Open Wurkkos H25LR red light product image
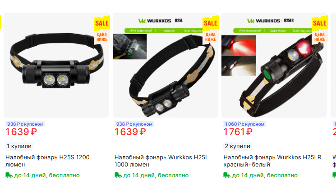Image resolution: width=336 pixels, height=184 pixels. coord(274,65)
